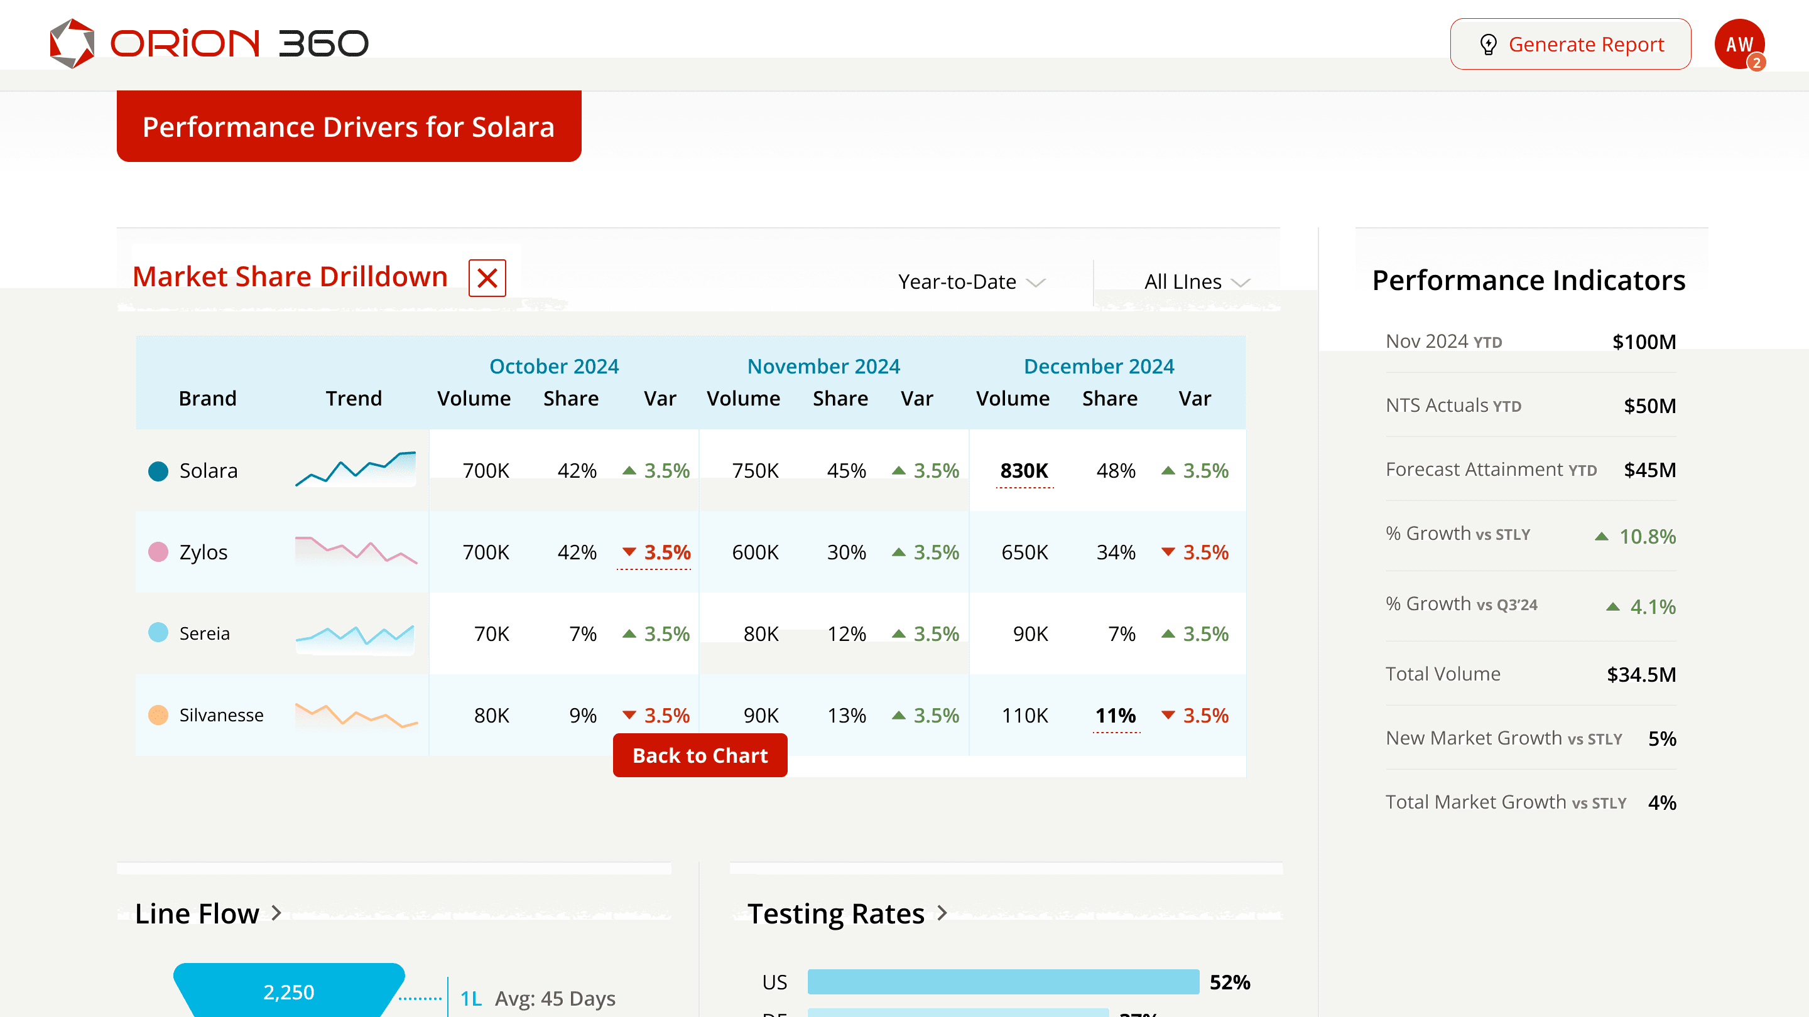The width and height of the screenshot is (1809, 1017).
Task: Expand the Line Flow section chevron
Action: click(x=276, y=912)
